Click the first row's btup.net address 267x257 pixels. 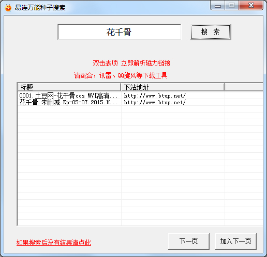click(x=155, y=95)
